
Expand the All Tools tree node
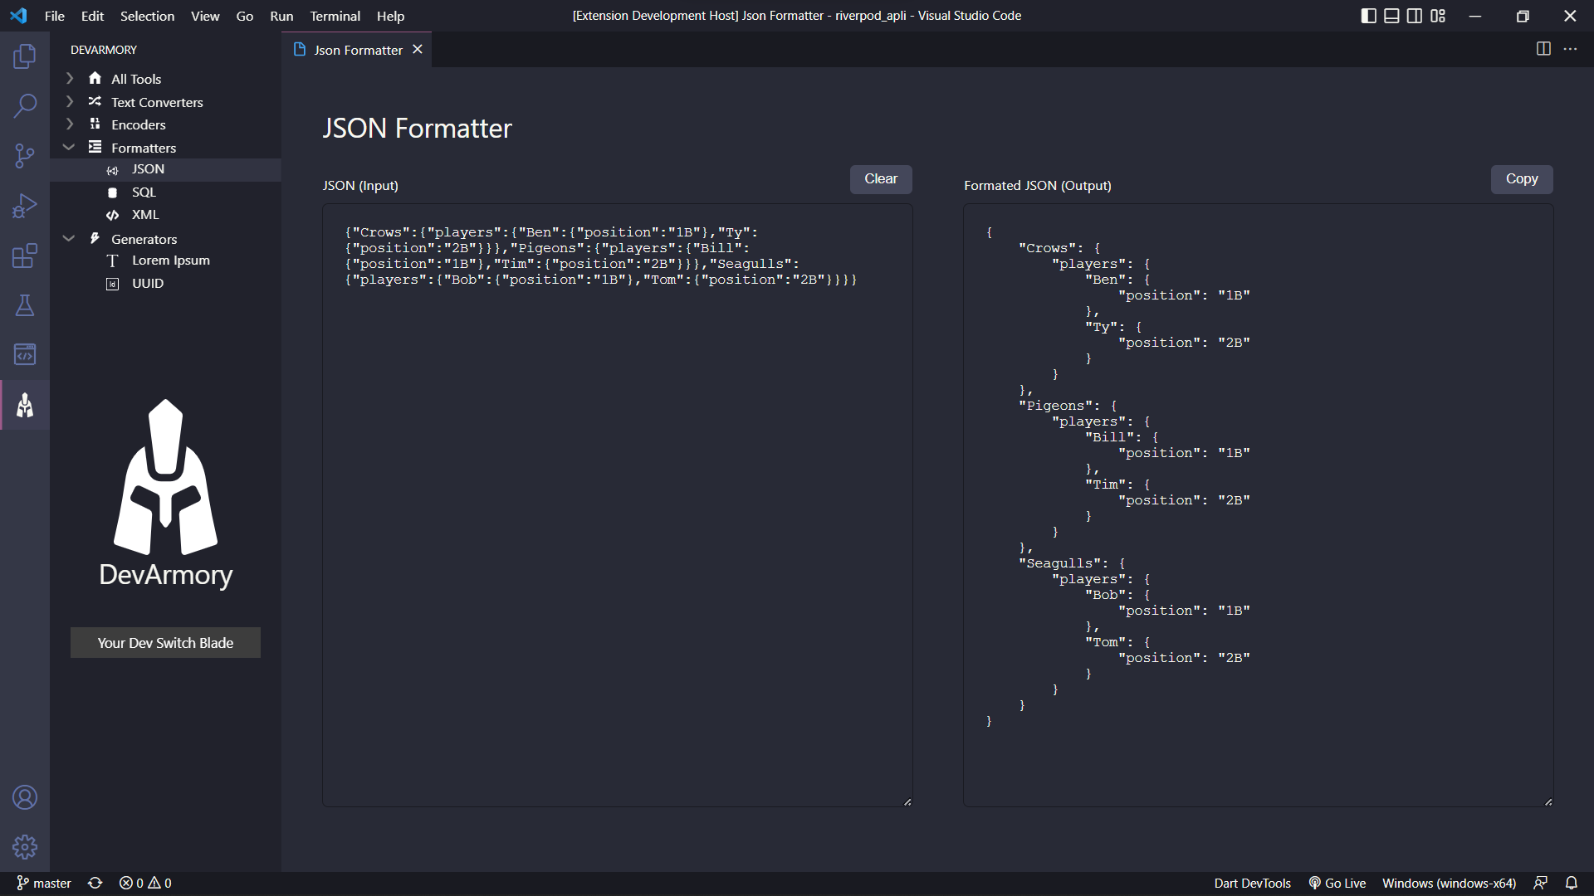point(70,78)
